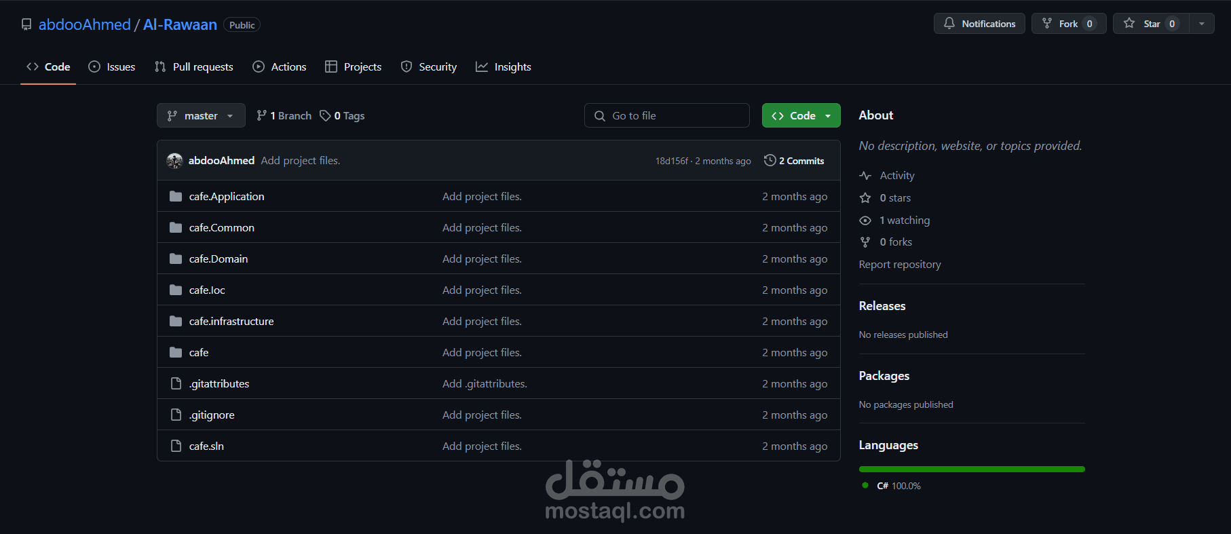The height and width of the screenshot is (534, 1231).
Task: Click the Fork count badge 0
Action: click(x=1089, y=24)
